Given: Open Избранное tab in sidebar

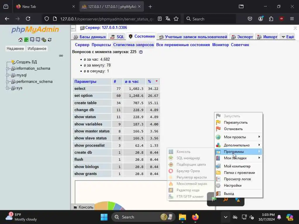Looking at the screenshot, I should coord(37,49).
